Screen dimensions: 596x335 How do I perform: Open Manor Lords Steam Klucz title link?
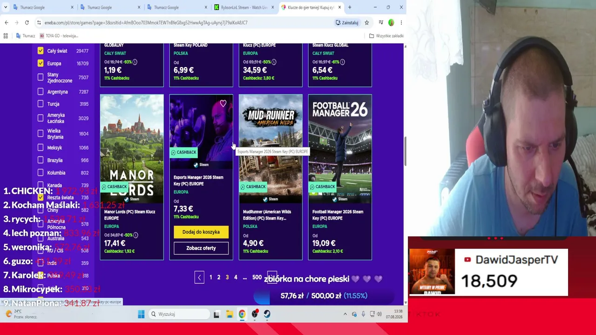(129, 215)
